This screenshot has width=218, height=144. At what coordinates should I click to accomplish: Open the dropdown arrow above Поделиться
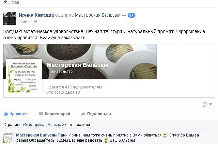[x=210, y=104]
